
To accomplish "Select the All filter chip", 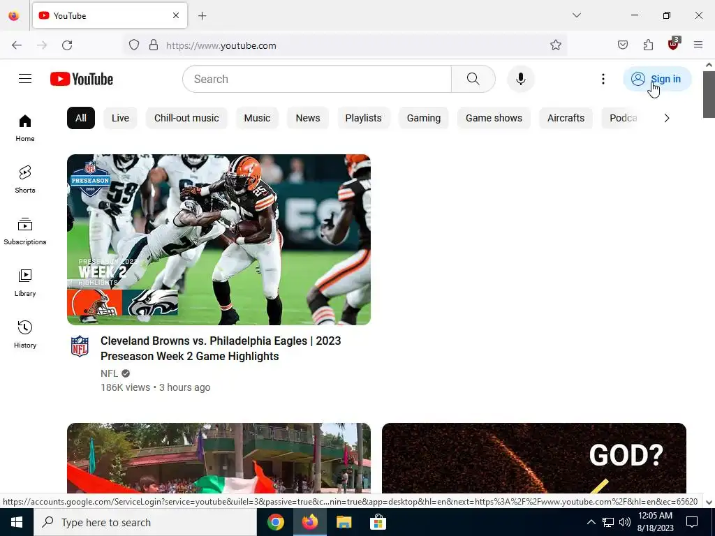I will click(x=81, y=118).
